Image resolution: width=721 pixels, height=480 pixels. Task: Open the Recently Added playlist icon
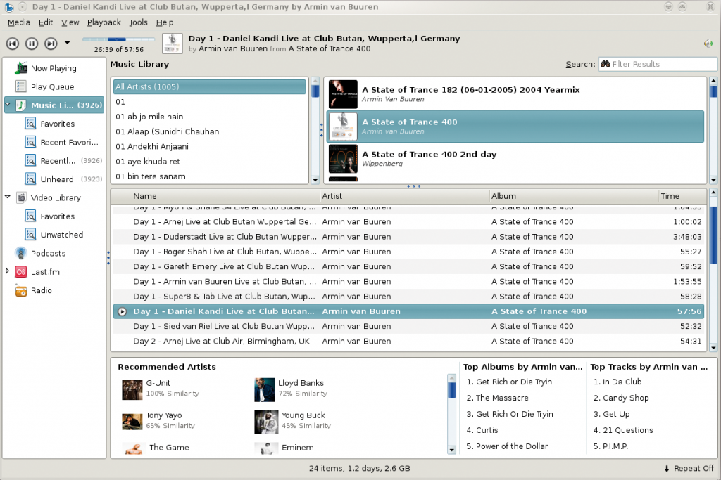(x=30, y=161)
